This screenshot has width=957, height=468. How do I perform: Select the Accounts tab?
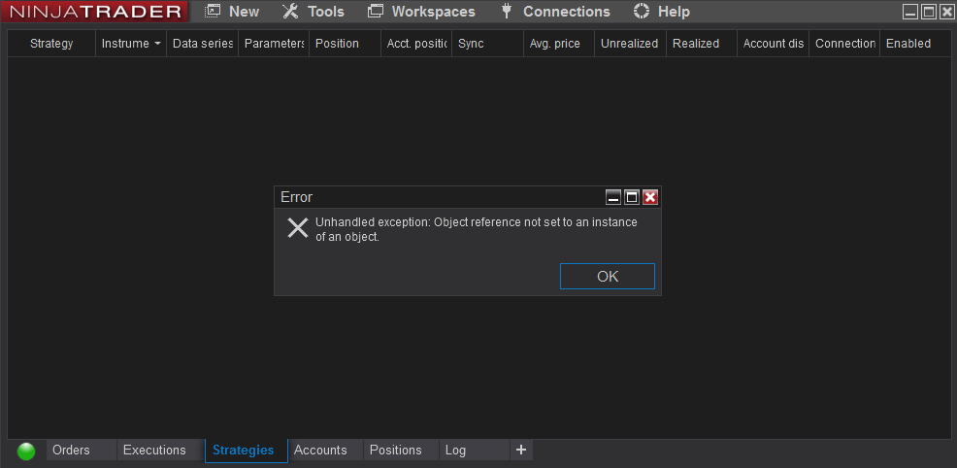pyautogui.click(x=320, y=450)
